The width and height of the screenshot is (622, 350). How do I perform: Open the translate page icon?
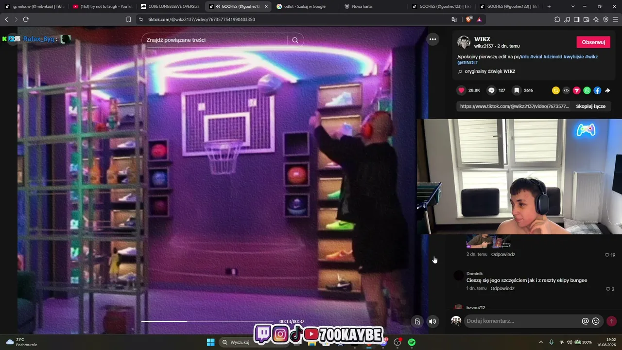click(x=454, y=19)
